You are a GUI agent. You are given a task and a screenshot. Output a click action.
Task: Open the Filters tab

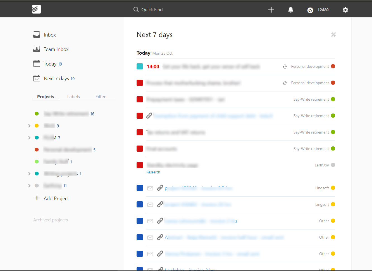click(x=101, y=96)
